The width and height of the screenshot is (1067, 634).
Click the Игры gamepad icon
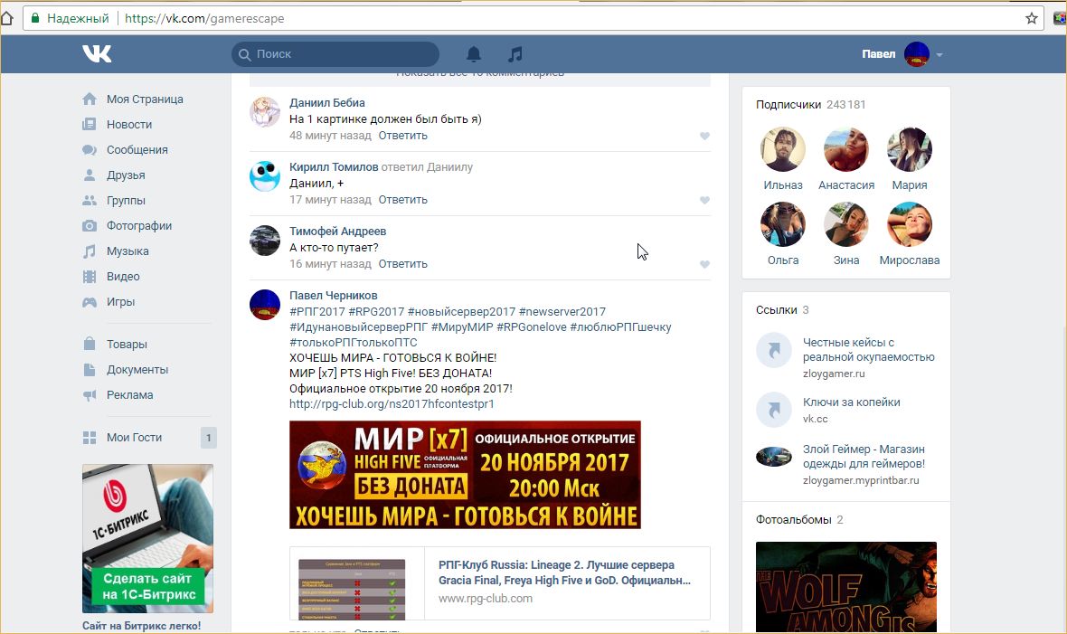click(90, 302)
